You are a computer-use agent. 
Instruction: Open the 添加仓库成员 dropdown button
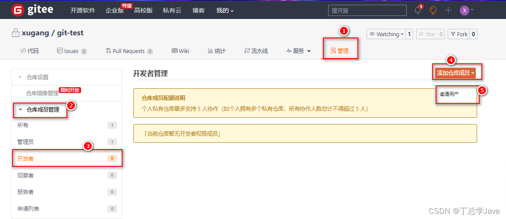pyautogui.click(x=455, y=73)
